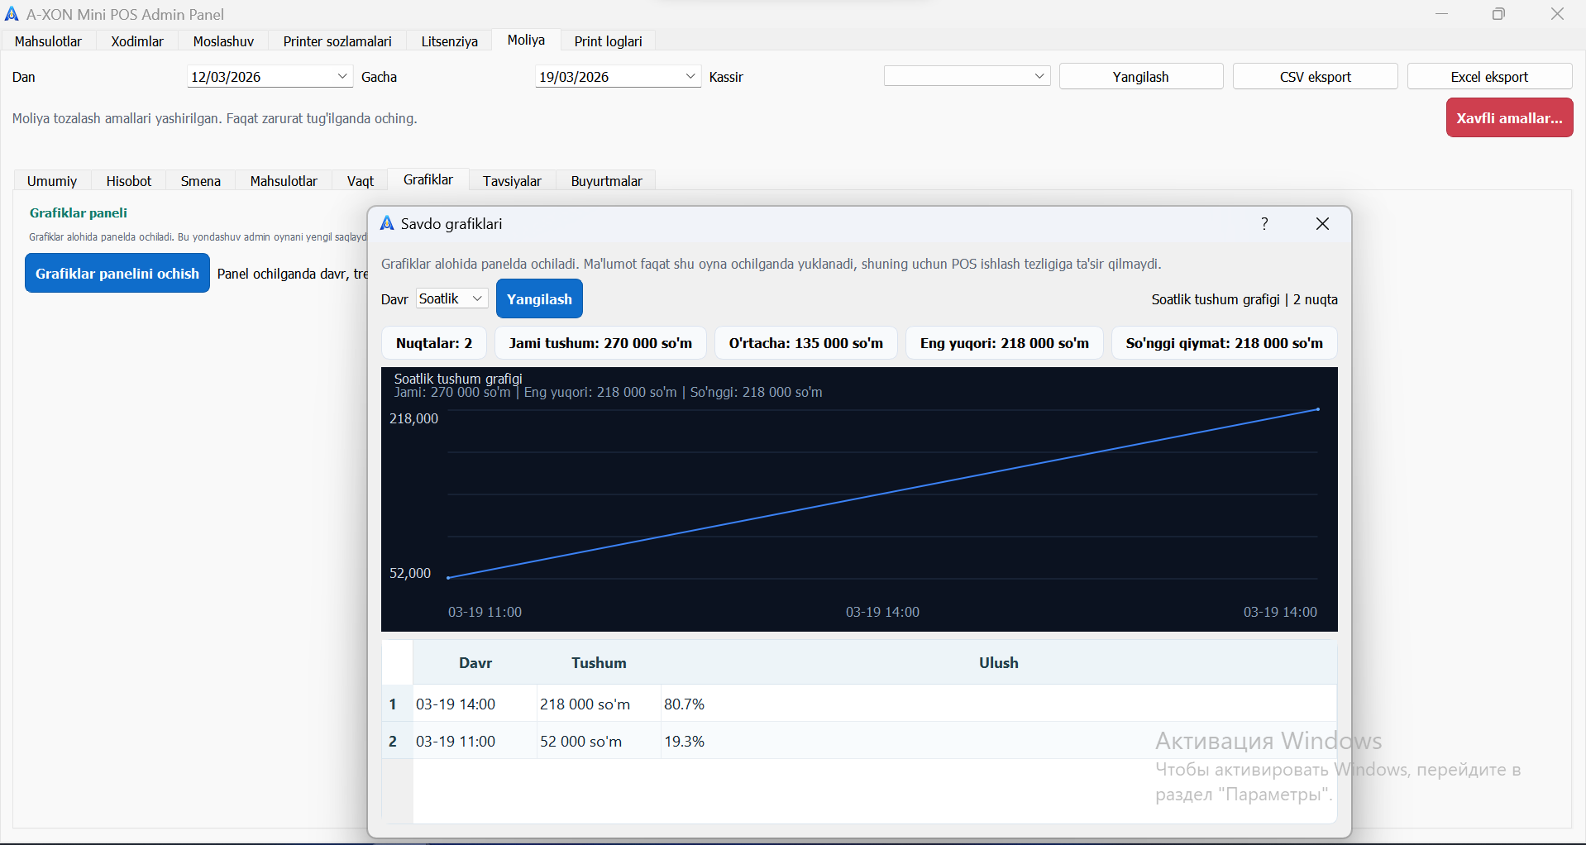Screen dimensions: 1586x845
Task: Minimize the Admin Panel window
Action: tap(1441, 14)
